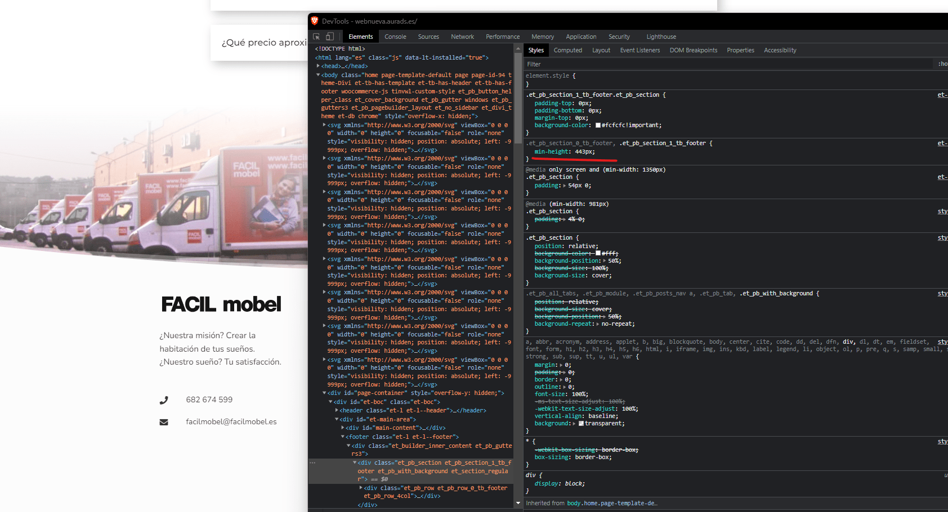The image size is (948, 512).
Task: Click the Brave logo in DevTools title bar
Action: click(315, 21)
